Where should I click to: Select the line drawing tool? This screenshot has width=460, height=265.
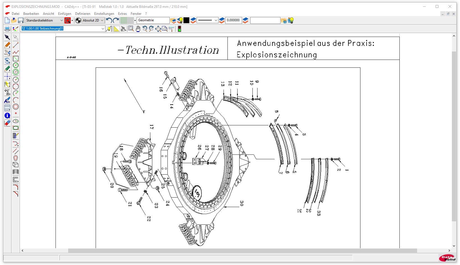[16, 45]
